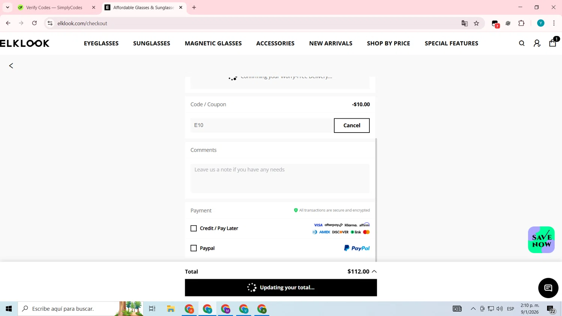Click the $112.00 total amount
This screenshot has width=562, height=316.
pyautogui.click(x=358, y=271)
